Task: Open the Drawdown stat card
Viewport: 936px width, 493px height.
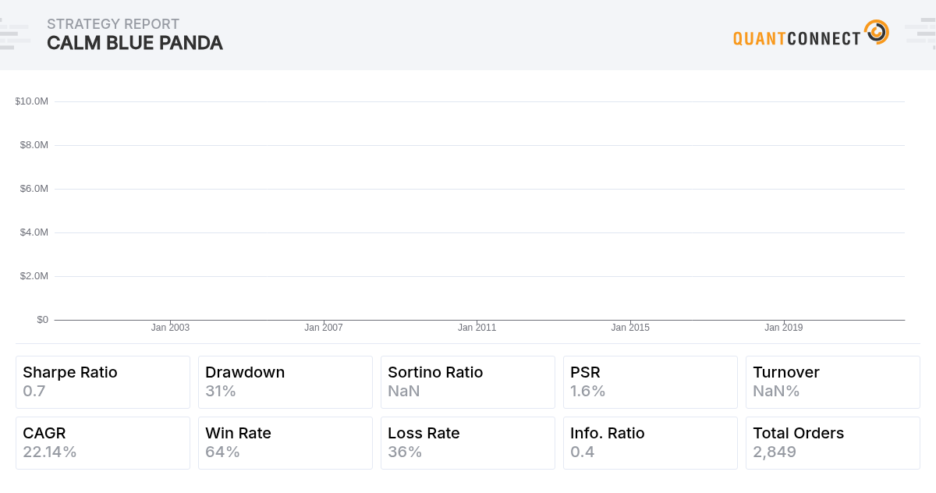Action: [285, 382]
